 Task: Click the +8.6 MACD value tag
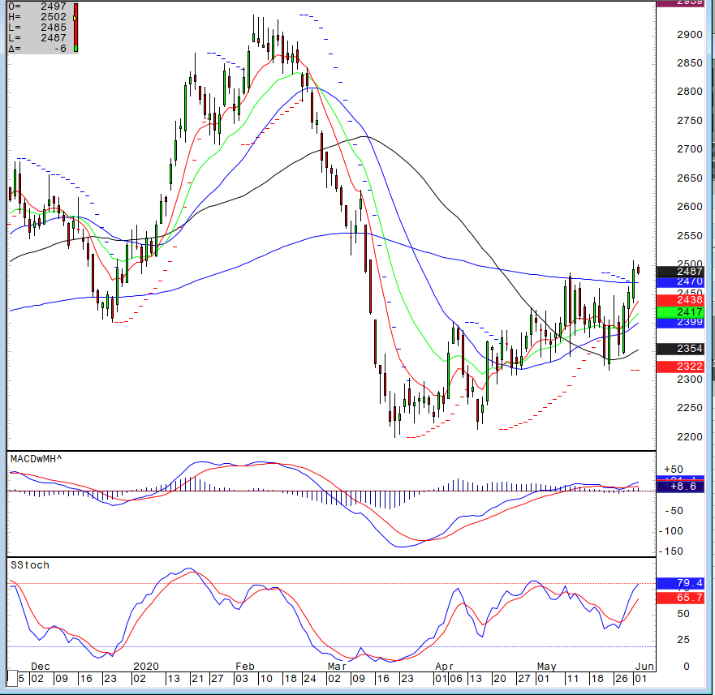coord(680,487)
